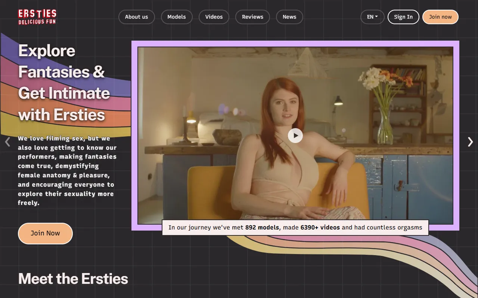Click the "We love filming sex" intro paragraph
Screen dimensions: 478x298
tap(67, 171)
